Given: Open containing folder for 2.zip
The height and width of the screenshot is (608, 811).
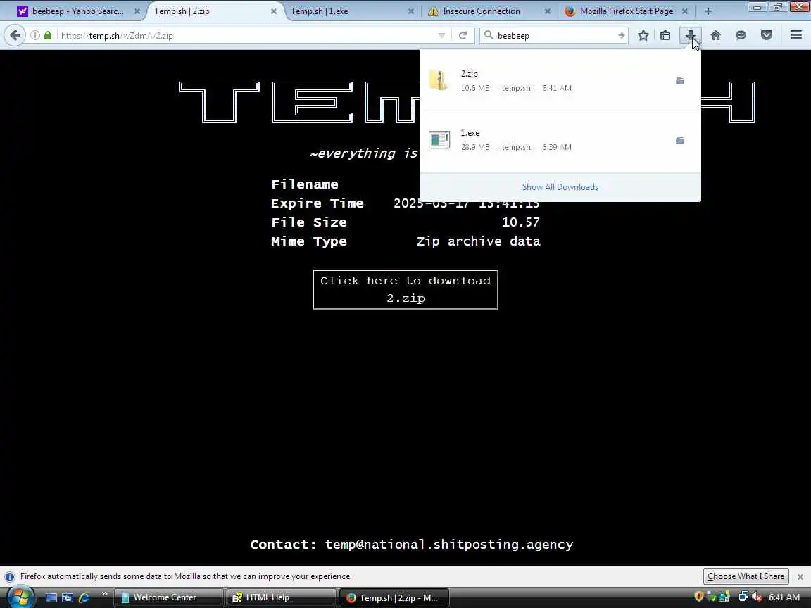Looking at the screenshot, I should tap(680, 81).
